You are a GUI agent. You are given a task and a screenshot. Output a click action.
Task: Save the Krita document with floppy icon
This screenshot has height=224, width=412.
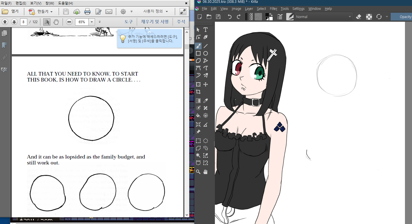[x=218, y=17]
